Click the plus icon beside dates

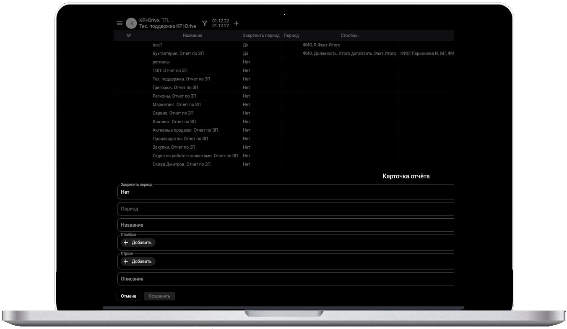(237, 23)
